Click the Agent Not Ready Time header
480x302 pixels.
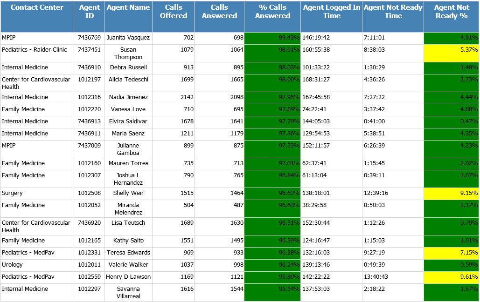[x=393, y=16]
